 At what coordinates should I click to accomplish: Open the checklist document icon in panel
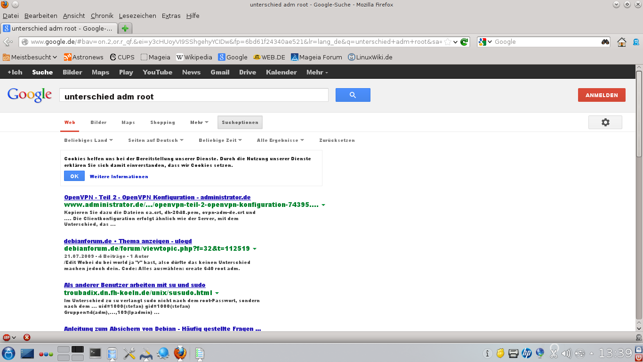click(200, 354)
